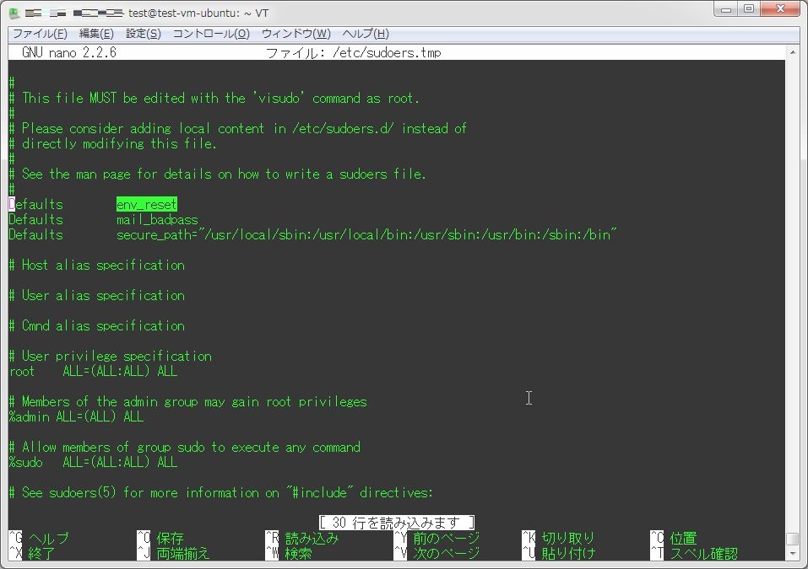The image size is (808, 569).
Task: Open the コントロール(O) menu
Action: point(211,34)
